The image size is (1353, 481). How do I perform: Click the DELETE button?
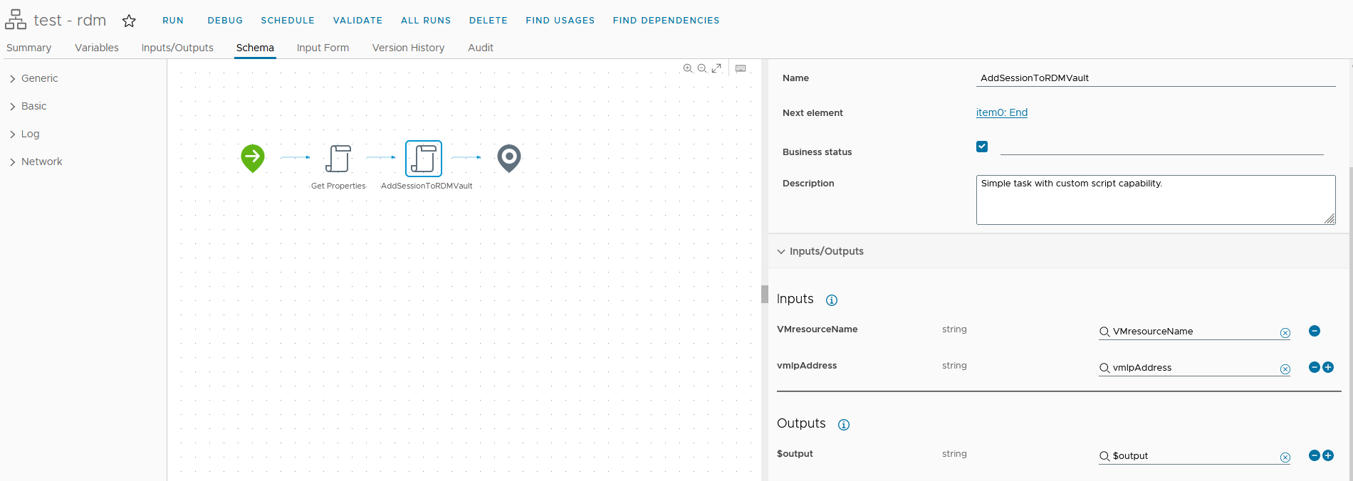point(489,21)
